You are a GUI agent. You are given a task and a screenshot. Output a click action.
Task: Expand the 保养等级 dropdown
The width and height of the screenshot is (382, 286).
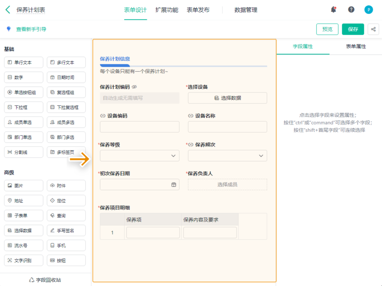click(x=139, y=156)
